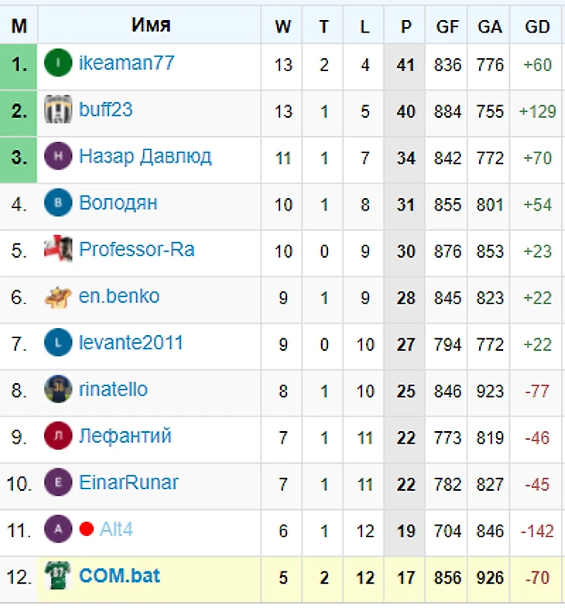This screenshot has height=610, width=565.
Task: Visit EinarRunar's profile link
Action: pos(128,483)
